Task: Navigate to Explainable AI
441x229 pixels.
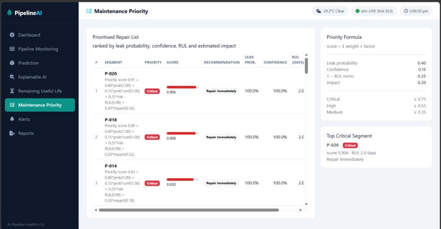Action: click(39, 77)
